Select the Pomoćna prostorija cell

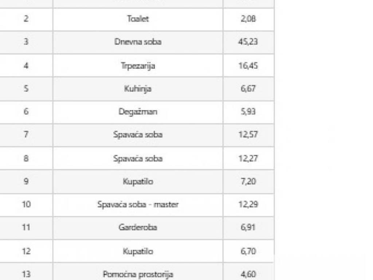pyautogui.click(x=138, y=272)
